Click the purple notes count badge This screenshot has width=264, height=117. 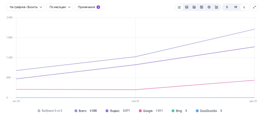pos(98,7)
